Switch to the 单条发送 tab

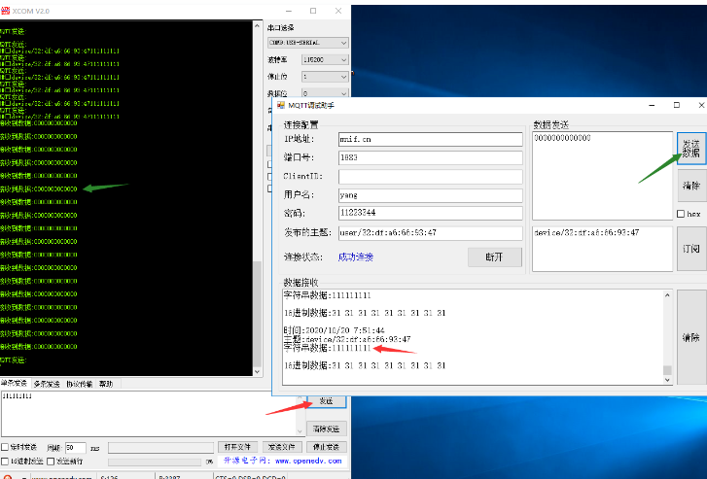point(14,384)
